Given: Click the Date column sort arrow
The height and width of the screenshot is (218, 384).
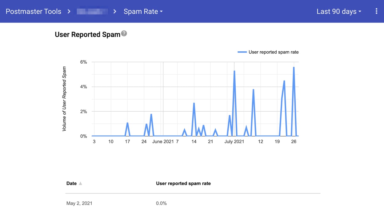Looking at the screenshot, I should (x=80, y=183).
